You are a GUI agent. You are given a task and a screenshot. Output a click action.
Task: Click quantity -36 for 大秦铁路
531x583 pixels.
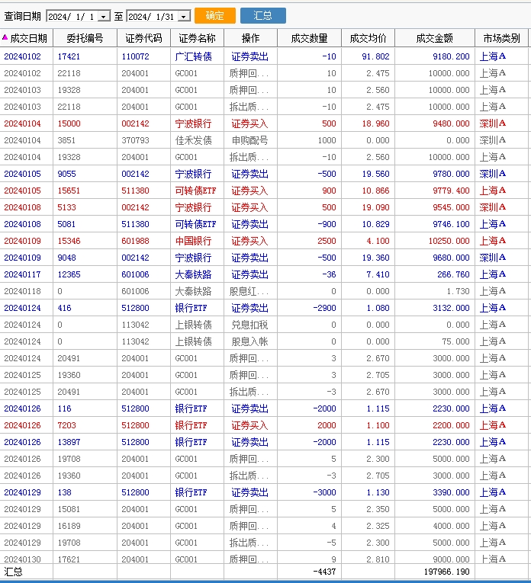click(329, 274)
